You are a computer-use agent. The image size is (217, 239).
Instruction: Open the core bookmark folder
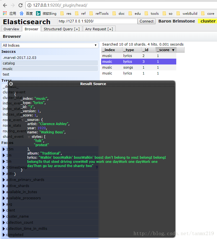point(208,13)
